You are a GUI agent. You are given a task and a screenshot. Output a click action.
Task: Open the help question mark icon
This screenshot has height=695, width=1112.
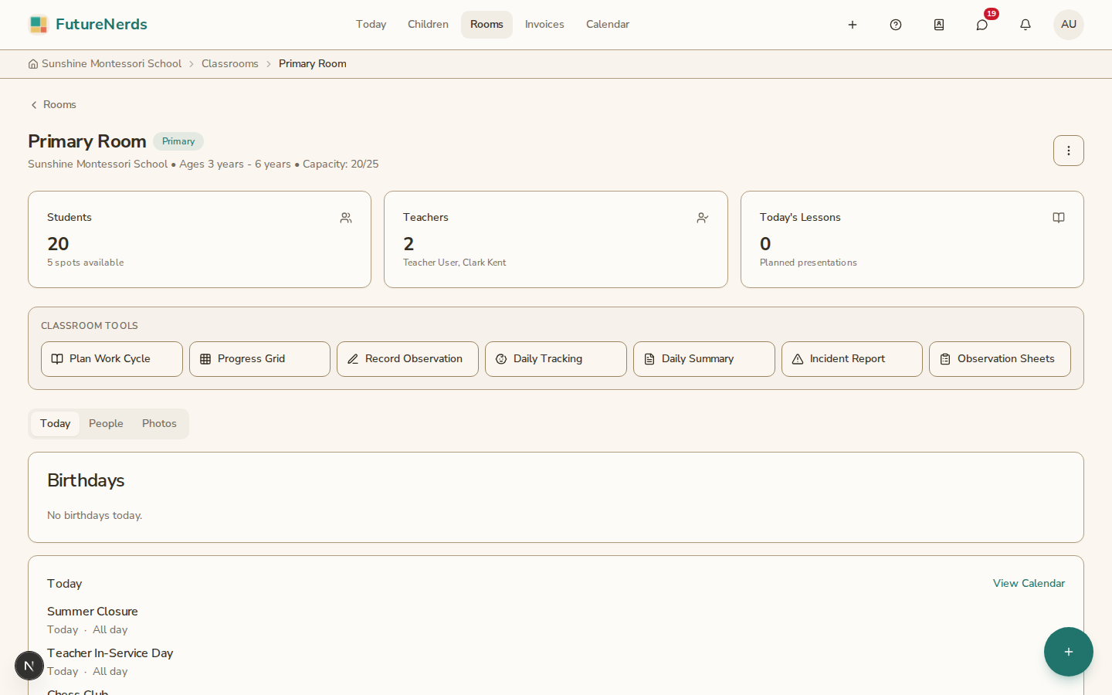(896, 25)
